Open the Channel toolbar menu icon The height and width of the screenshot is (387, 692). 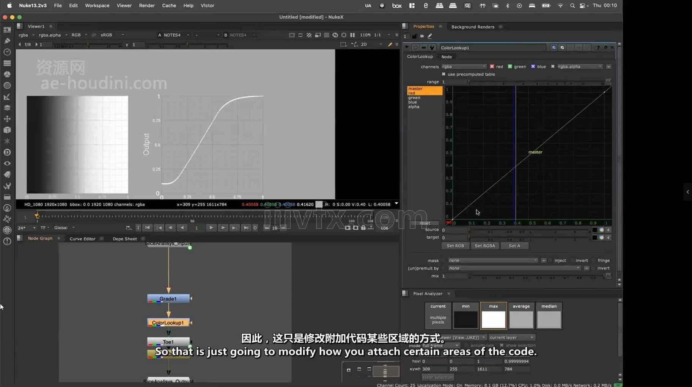pyautogui.click(x=7, y=63)
